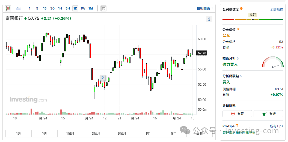Open the news panel toolbar icon

[x=103, y=8]
